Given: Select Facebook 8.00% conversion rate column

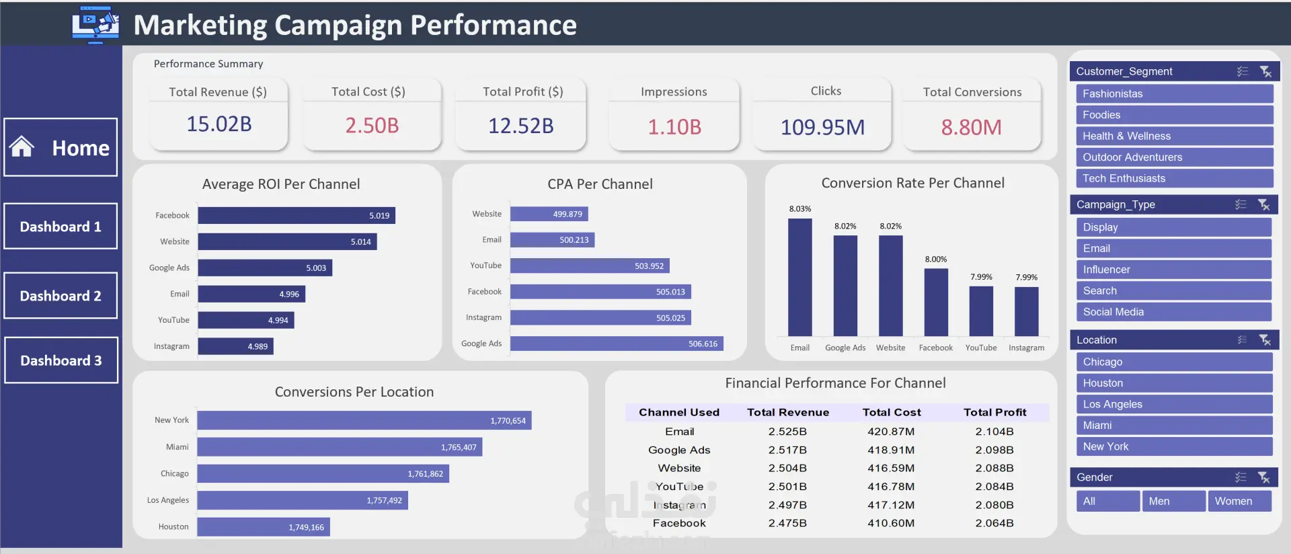Looking at the screenshot, I should 936,303.
